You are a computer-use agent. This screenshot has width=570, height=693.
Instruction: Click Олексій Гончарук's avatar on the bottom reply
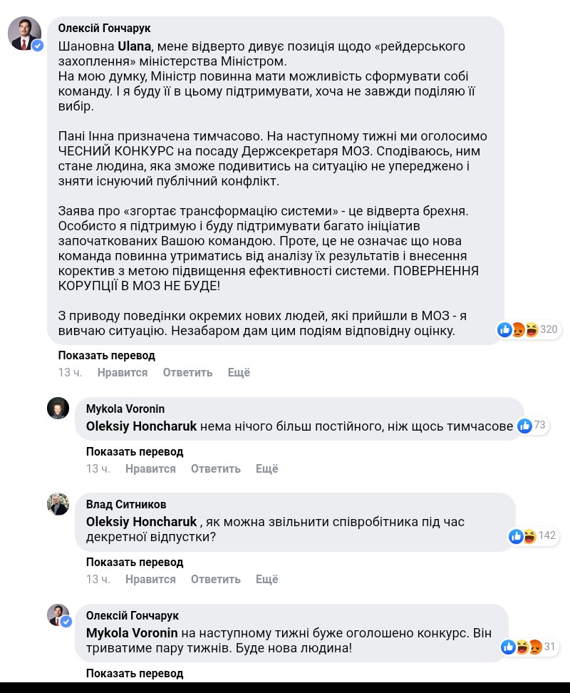(58, 615)
